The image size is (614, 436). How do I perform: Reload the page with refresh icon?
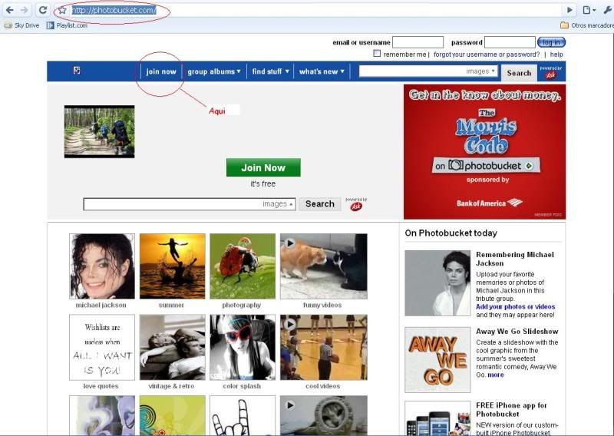tap(43, 10)
